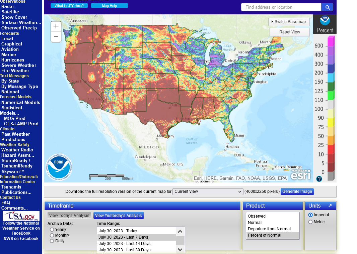This screenshot has width=357, height=254.
Task: Click the NOAA logo above the legend
Action: pyautogui.click(x=325, y=20)
